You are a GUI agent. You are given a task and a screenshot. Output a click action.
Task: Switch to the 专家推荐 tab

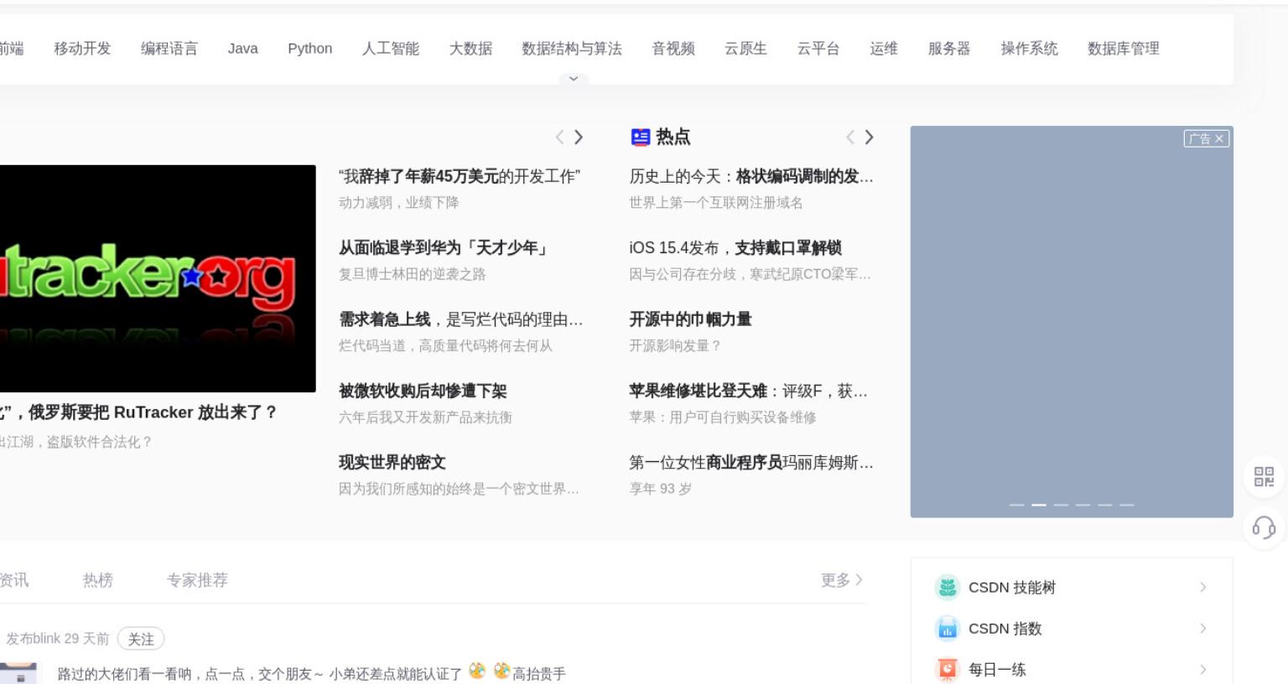coord(197,580)
